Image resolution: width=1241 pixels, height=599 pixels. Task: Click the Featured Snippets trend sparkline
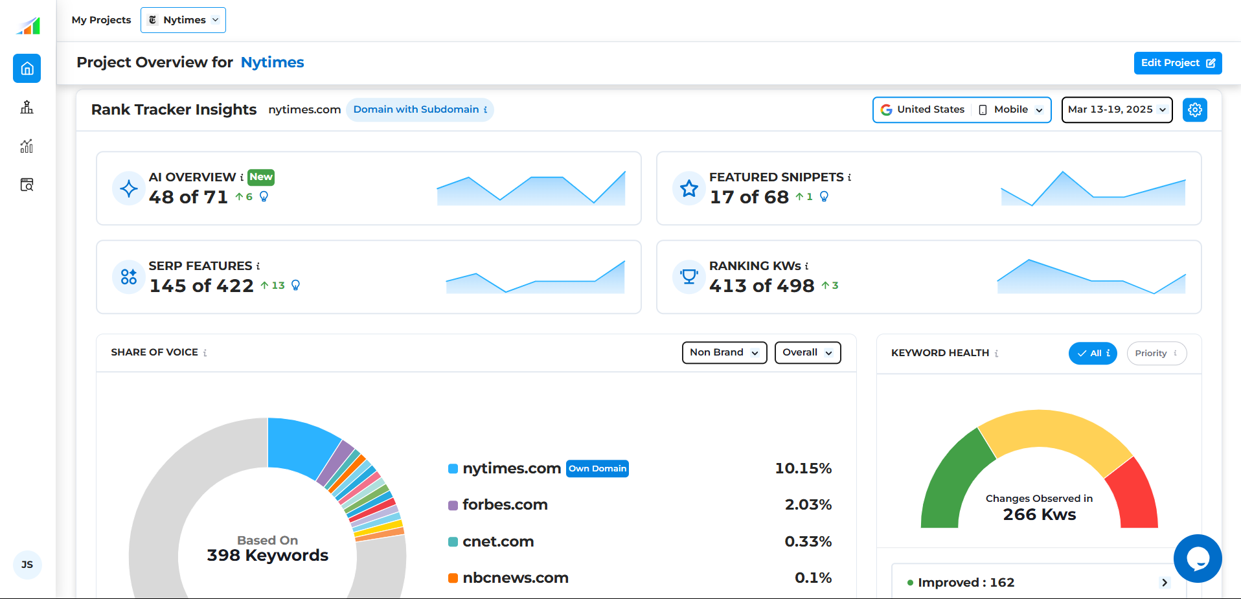(1093, 188)
